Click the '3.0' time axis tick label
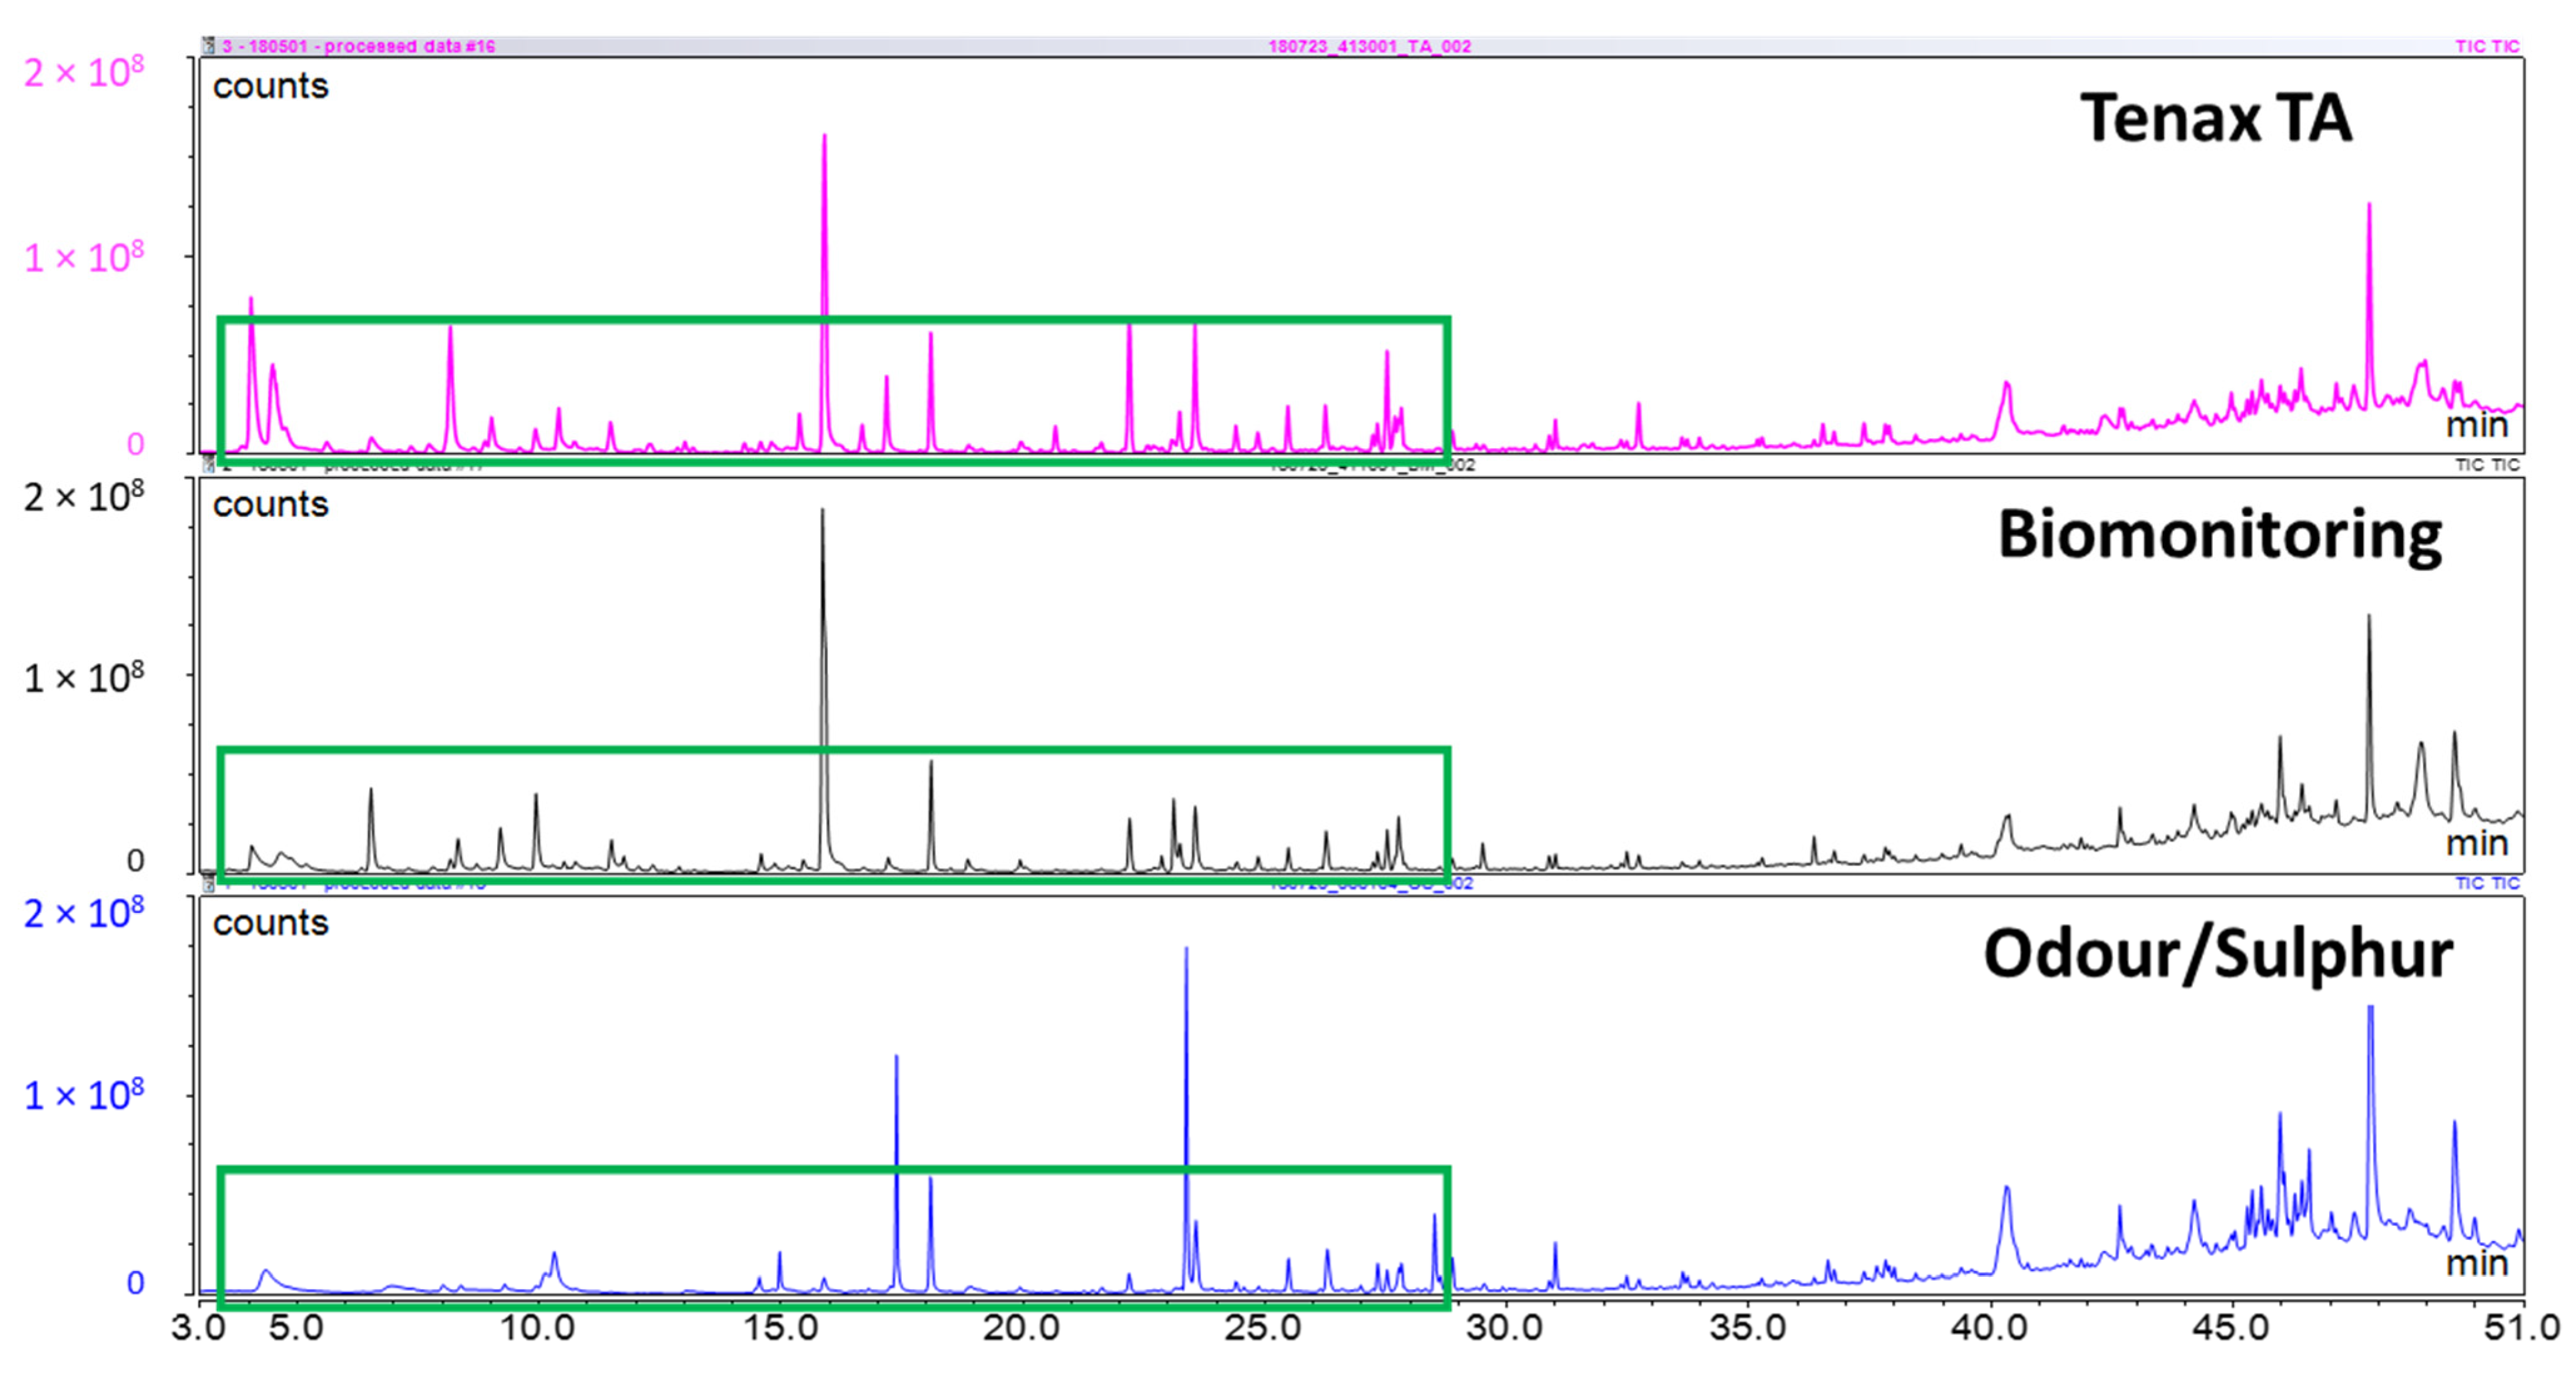 tap(198, 1329)
